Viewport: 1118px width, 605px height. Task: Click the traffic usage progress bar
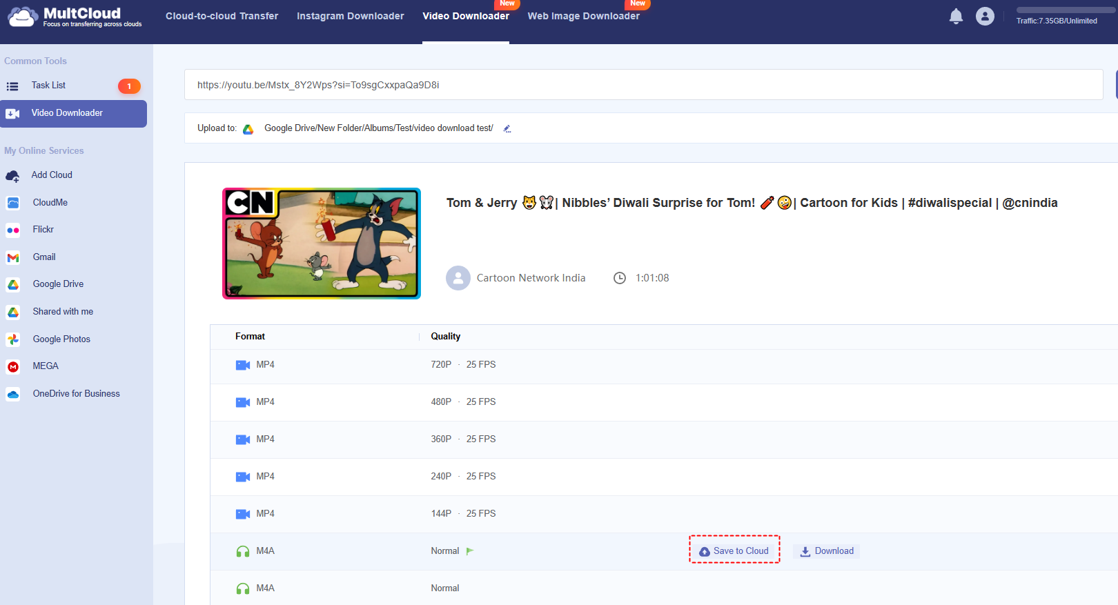pyautogui.click(x=1066, y=10)
